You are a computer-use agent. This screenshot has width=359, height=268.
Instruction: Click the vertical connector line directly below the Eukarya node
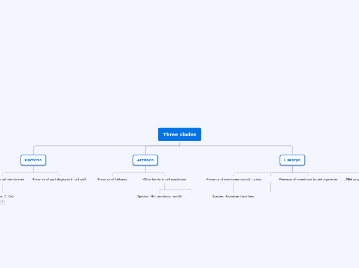coord(292,169)
